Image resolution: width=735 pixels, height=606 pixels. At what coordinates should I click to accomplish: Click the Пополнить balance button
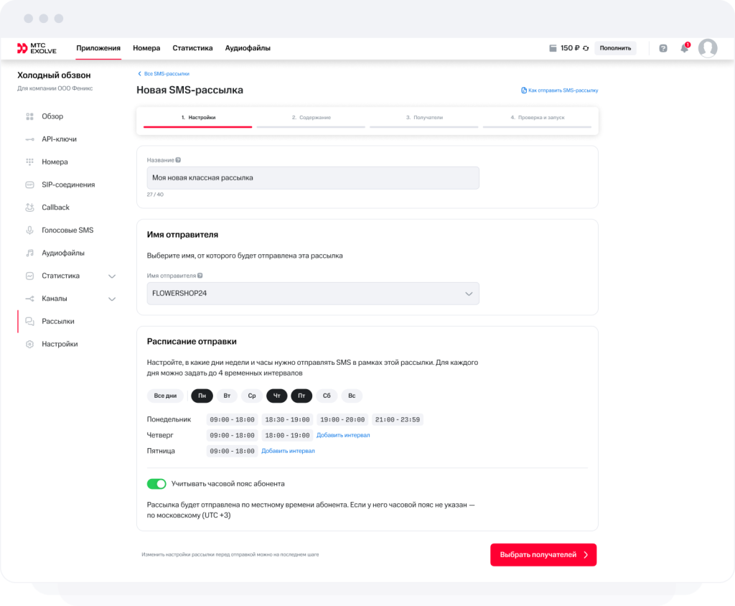[615, 48]
